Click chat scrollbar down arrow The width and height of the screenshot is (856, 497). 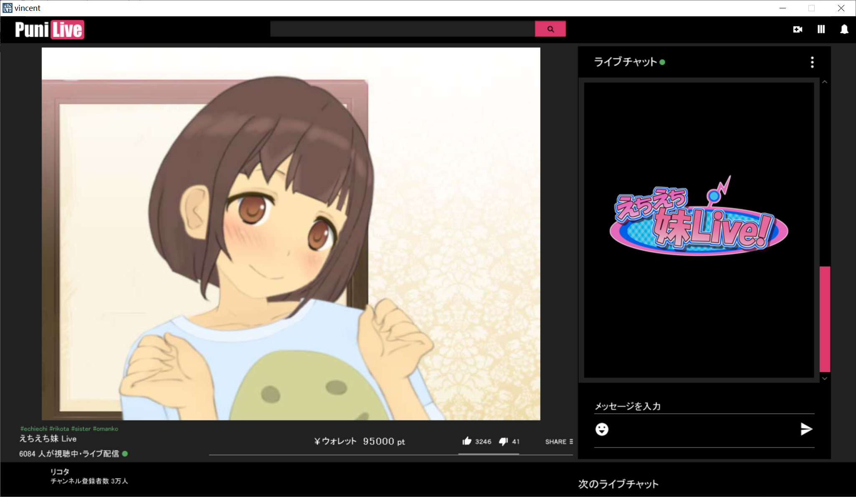825,379
